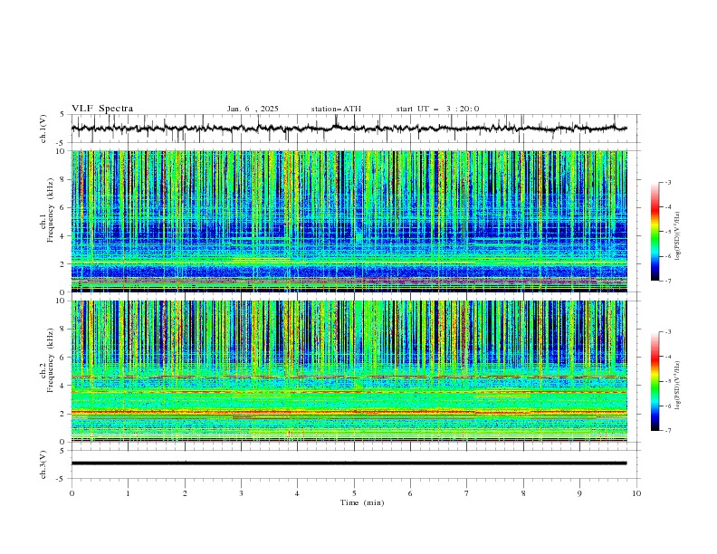
Task: Click the ch.3 flat waveform trace
Action: tap(349, 463)
